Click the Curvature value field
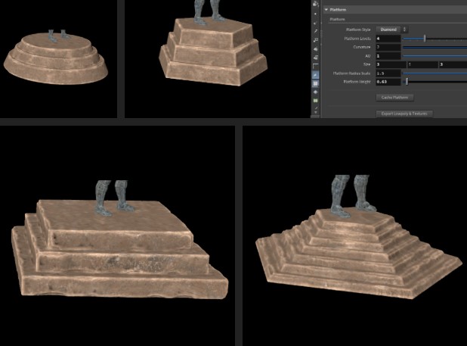This screenshot has width=467, height=346. click(x=387, y=47)
